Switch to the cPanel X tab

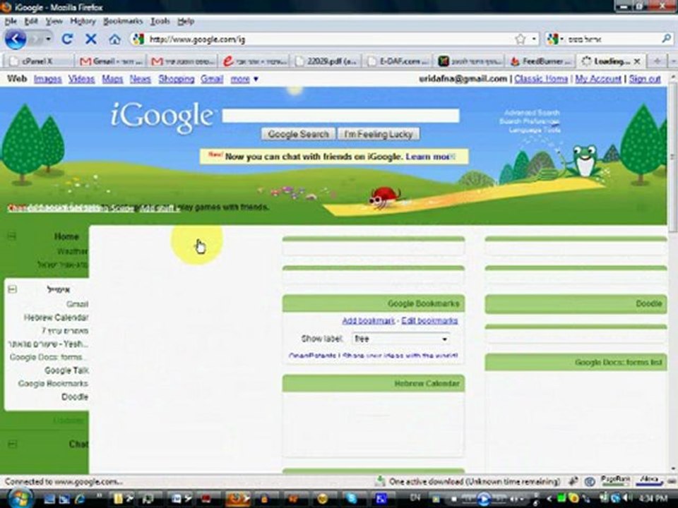point(38,61)
